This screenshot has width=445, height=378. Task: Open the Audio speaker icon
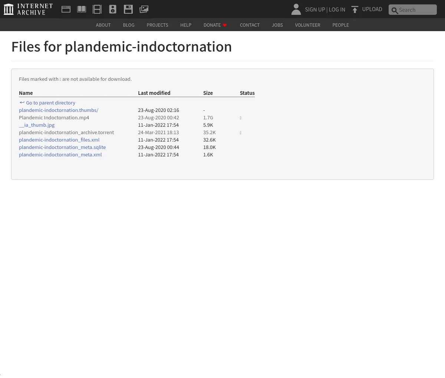click(x=113, y=9)
